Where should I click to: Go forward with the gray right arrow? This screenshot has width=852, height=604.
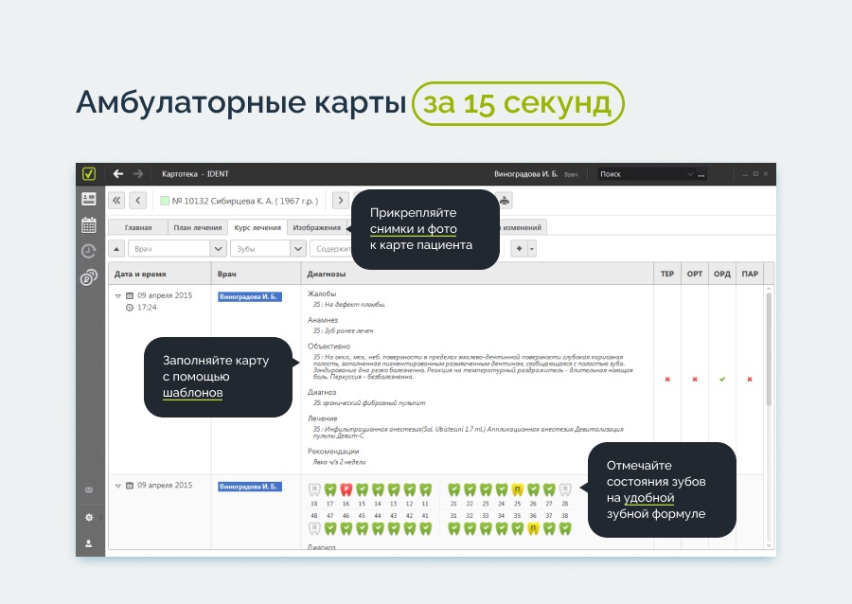pyautogui.click(x=138, y=174)
